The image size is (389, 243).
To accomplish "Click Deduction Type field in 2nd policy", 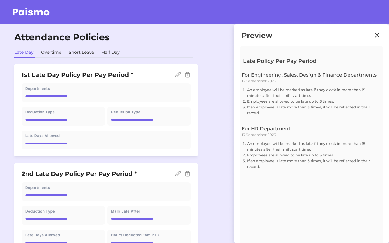I will click(x=63, y=215).
